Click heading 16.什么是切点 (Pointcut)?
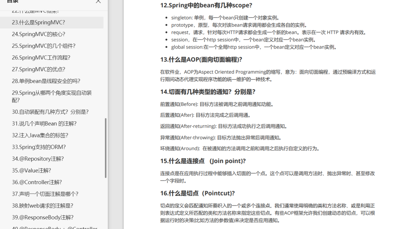The image size is (394, 229). (x=197, y=193)
